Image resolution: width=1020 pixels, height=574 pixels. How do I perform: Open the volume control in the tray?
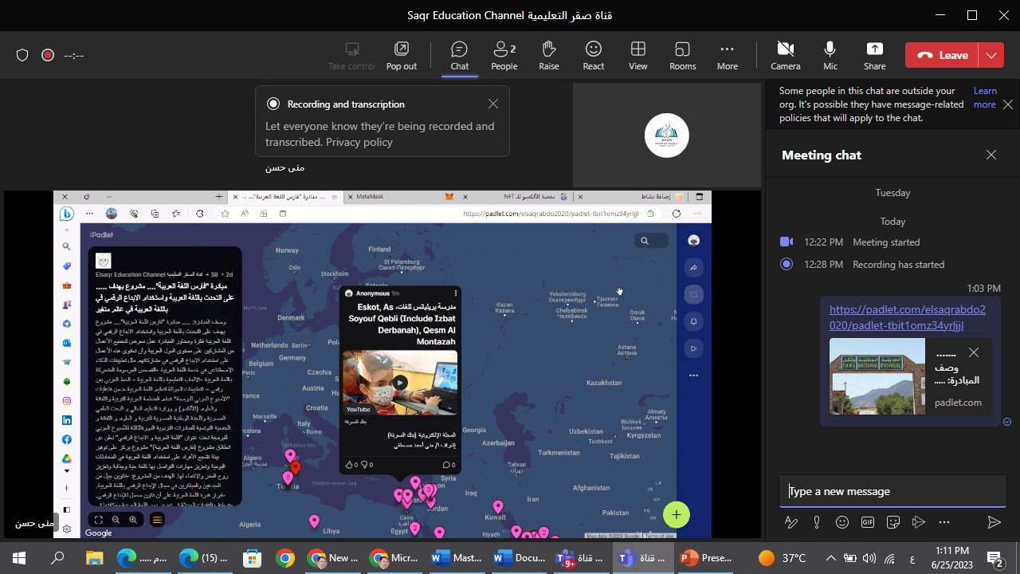click(x=869, y=558)
